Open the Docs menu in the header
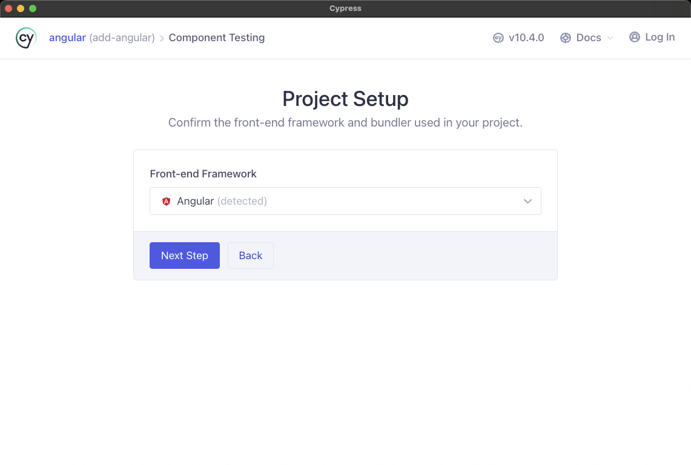 point(588,38)
